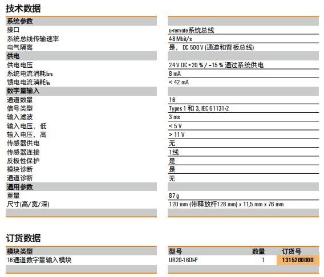
Task: Select the 是 value for 模块诊断
Action: 172,169
